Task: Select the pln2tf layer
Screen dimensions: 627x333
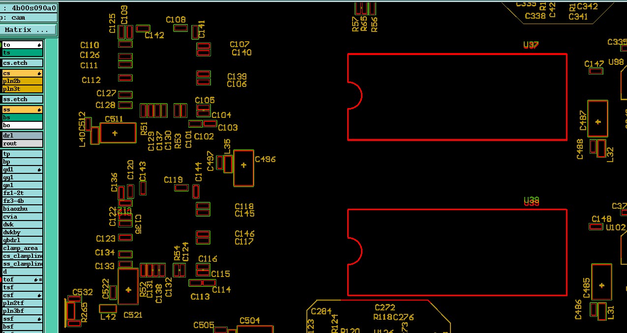Action: tap(22, 303)
